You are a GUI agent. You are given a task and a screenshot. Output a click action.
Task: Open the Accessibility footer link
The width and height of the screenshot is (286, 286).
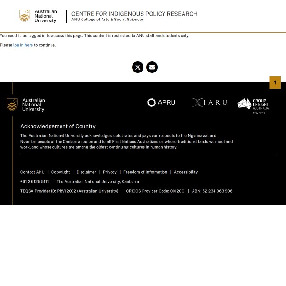pos(186,172)
